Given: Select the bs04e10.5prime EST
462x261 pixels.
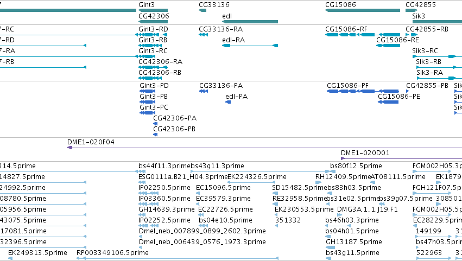Looking at the screenshot, I should [x=203, y=226].
